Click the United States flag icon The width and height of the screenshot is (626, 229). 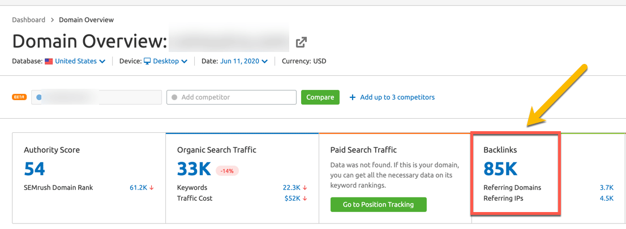pos(49,61)
